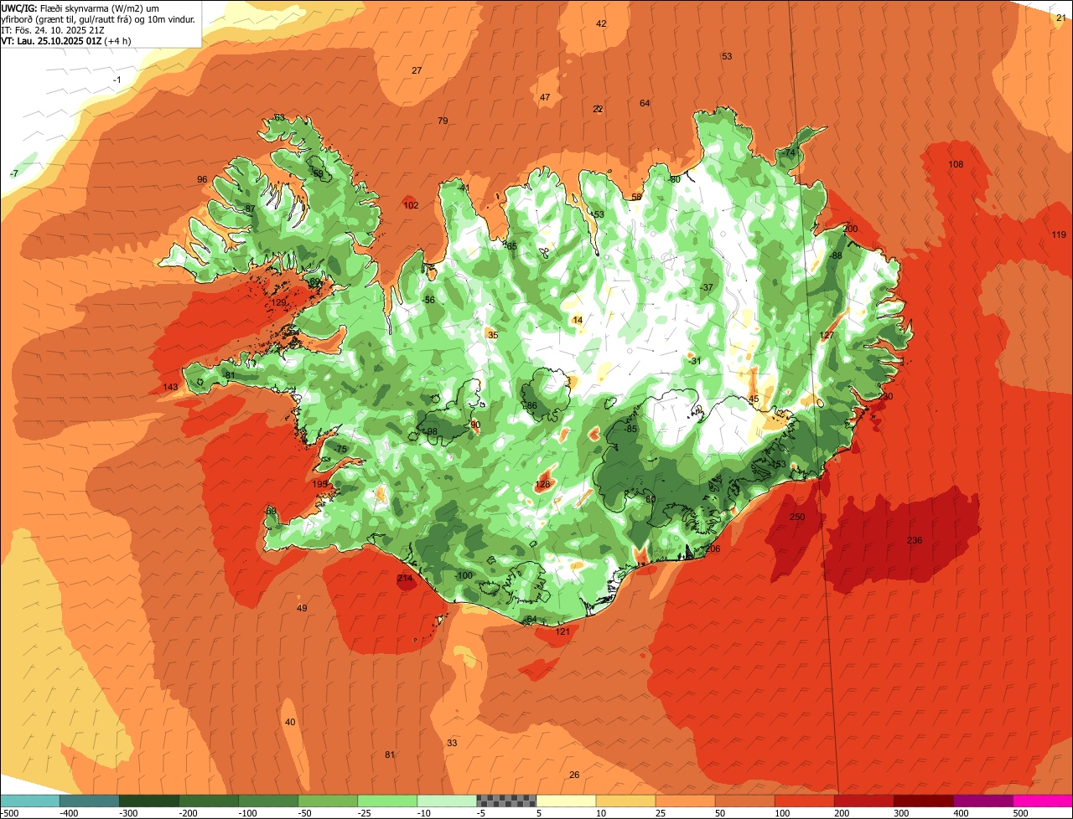Click the '33' value south of Iceland
1073x819 pixels.
452,743
